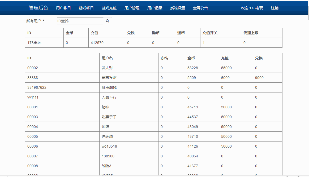The image size is (309, 177).
Task: Click the ID查找 search input field
Action: click(x=80, y=21)
